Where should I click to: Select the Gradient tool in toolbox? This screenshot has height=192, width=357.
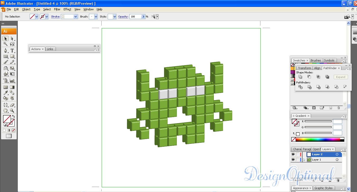click(12, 87)
